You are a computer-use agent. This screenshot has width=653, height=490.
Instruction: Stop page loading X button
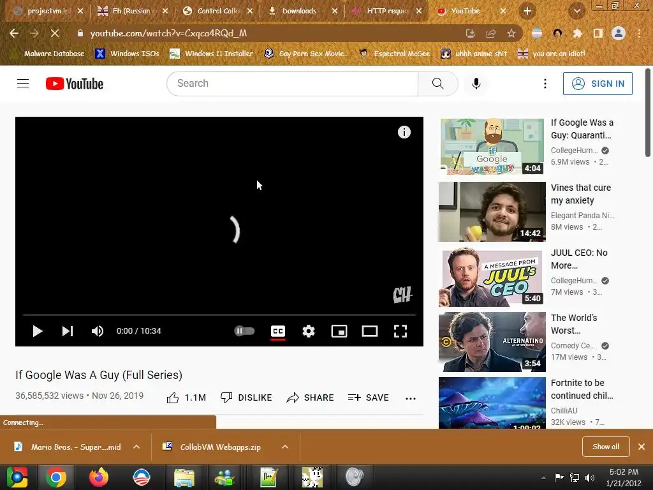pyautogui.click(x=55, y=33)
